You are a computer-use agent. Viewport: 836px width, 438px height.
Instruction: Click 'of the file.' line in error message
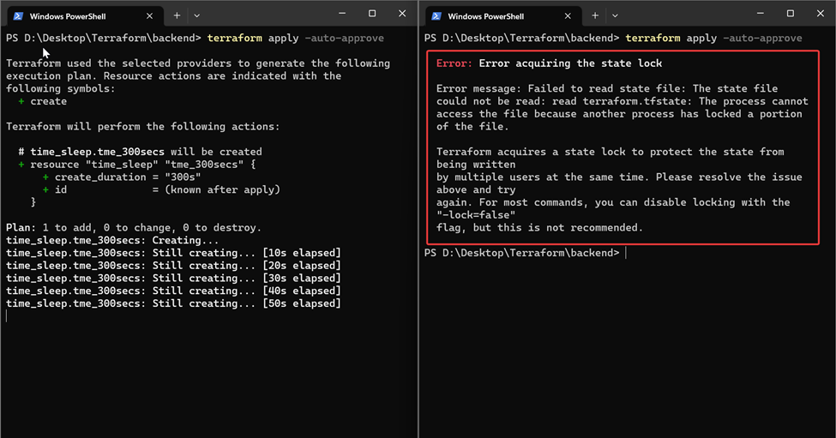[x=472, y=126]
